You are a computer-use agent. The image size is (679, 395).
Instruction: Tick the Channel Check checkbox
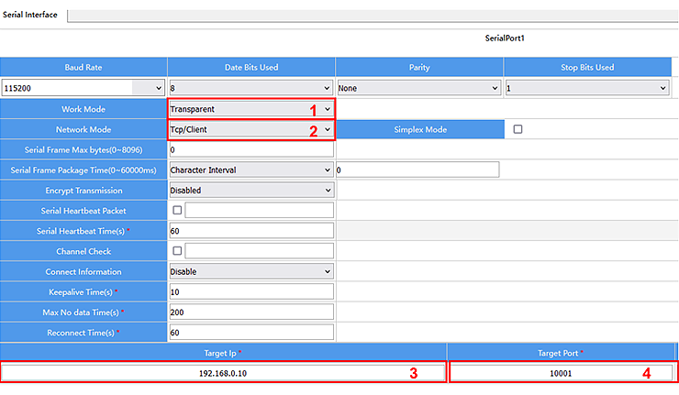pyautogui.click(x=177, y=251)
